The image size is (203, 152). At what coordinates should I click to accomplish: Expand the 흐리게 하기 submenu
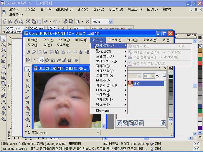click(x=109, y=61)
